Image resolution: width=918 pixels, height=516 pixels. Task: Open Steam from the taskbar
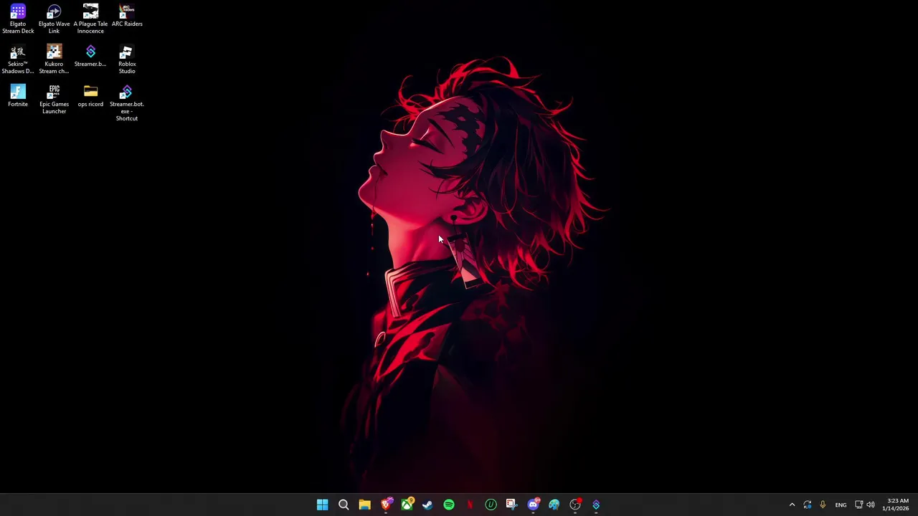(x=427, y=505)
